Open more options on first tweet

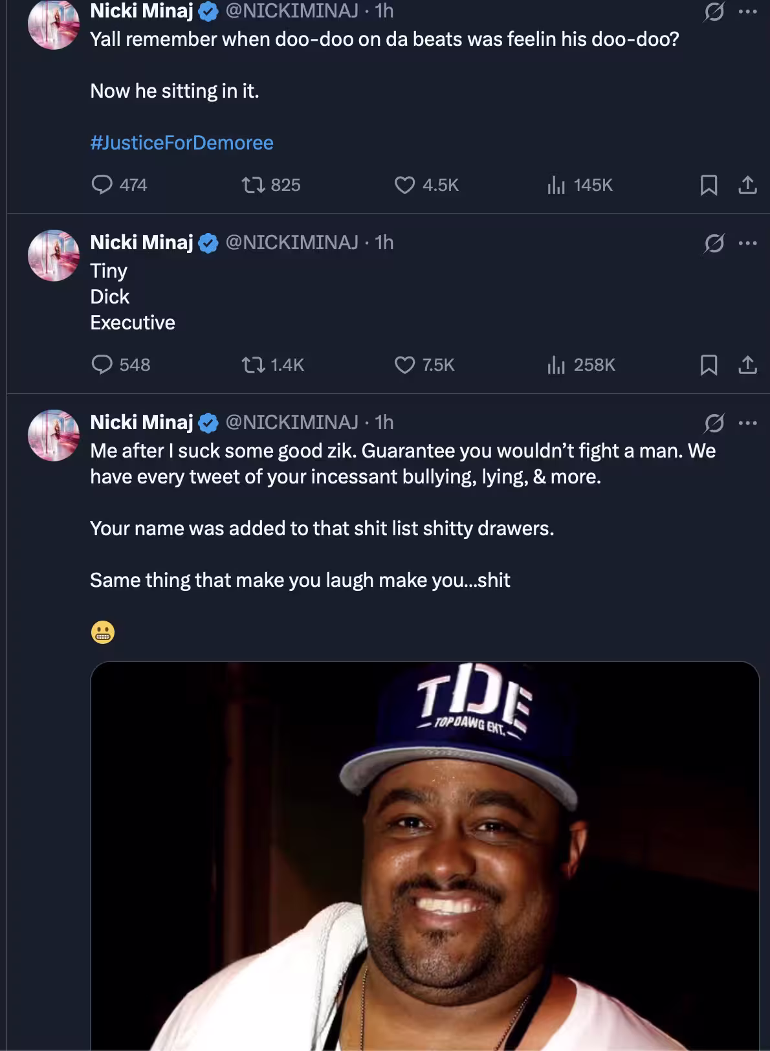pyautogui.click(x=747, y=12)
